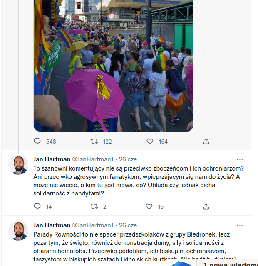Reply to Jan Hartman's tweet with 14 replies
Viewport: 258px width, 266px height.
(x=37, y=206)
